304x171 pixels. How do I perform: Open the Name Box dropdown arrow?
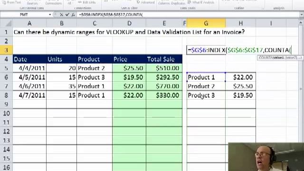pos(50,15)
